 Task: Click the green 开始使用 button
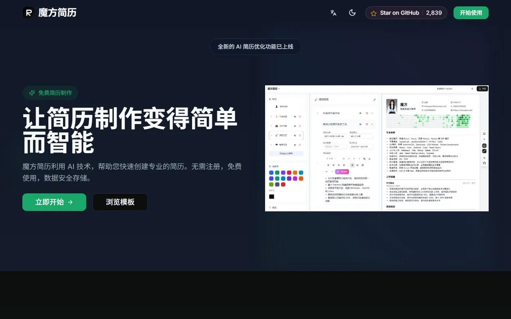[471, 13]
